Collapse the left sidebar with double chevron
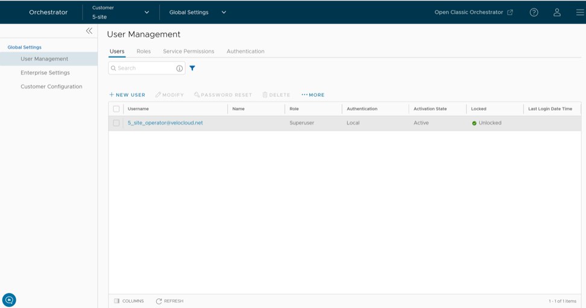Screen dimensions: 586x308 [89, 31]
